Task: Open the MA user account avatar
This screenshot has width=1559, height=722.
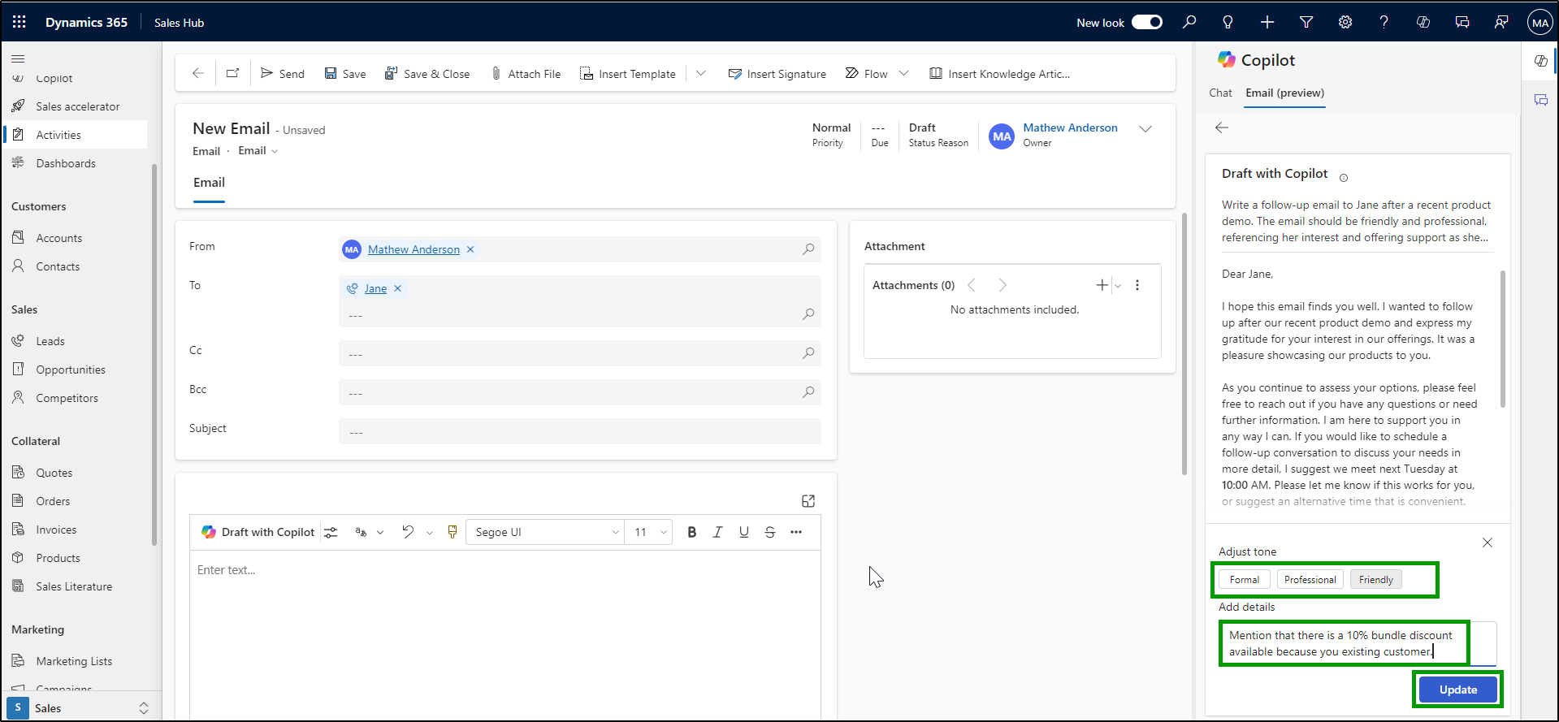Action: coord(1540,22)
